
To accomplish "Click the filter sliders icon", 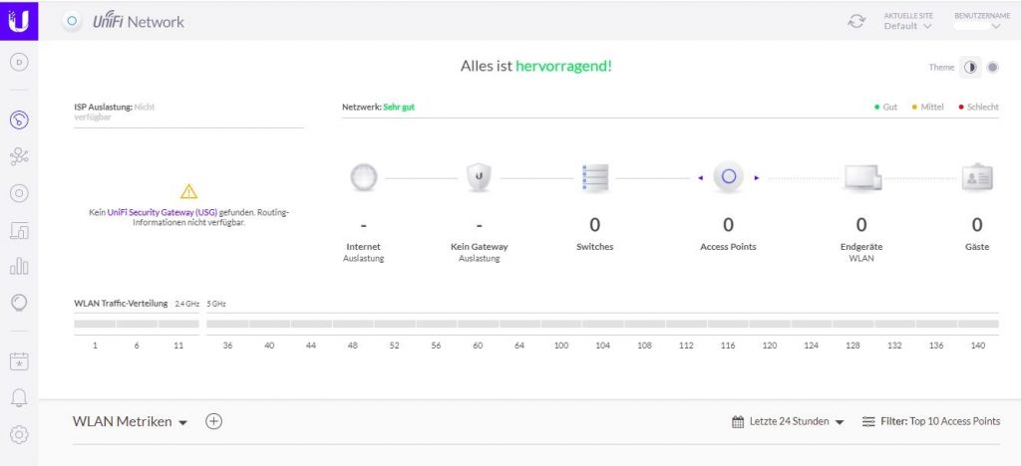I will [x=868, y=422].
